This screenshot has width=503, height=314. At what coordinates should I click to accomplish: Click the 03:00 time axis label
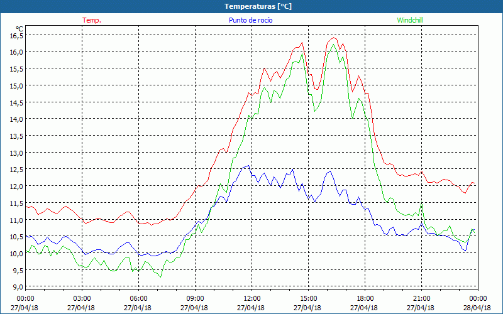tap(82, 298)
